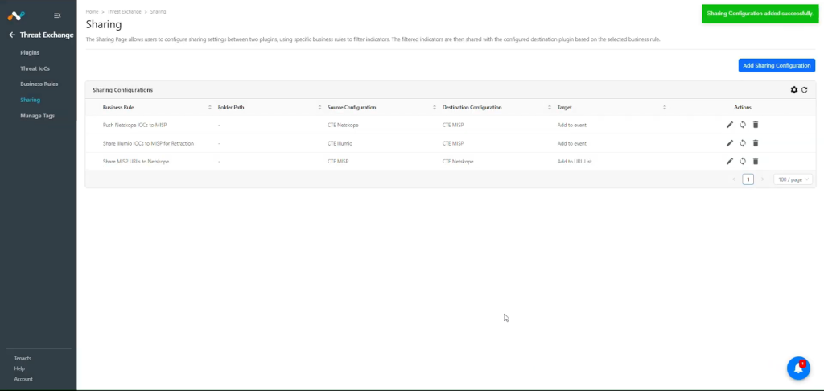Dismiss the Sharing Configuration added successfully toast
Viewport: 824px width, 391px height.
(760, 14)
